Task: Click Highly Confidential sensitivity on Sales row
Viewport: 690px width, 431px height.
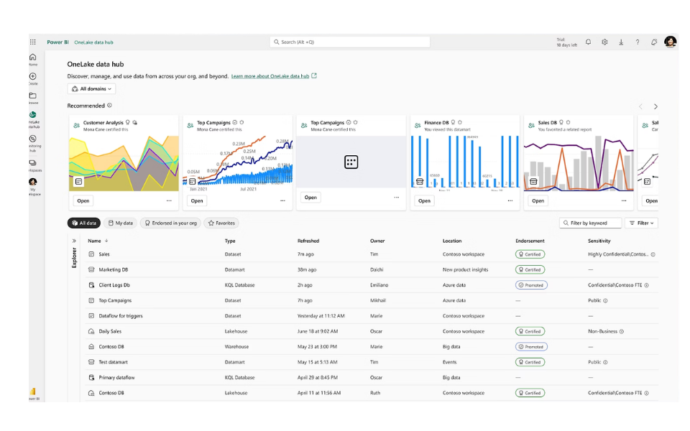Action: pos(618,254)
